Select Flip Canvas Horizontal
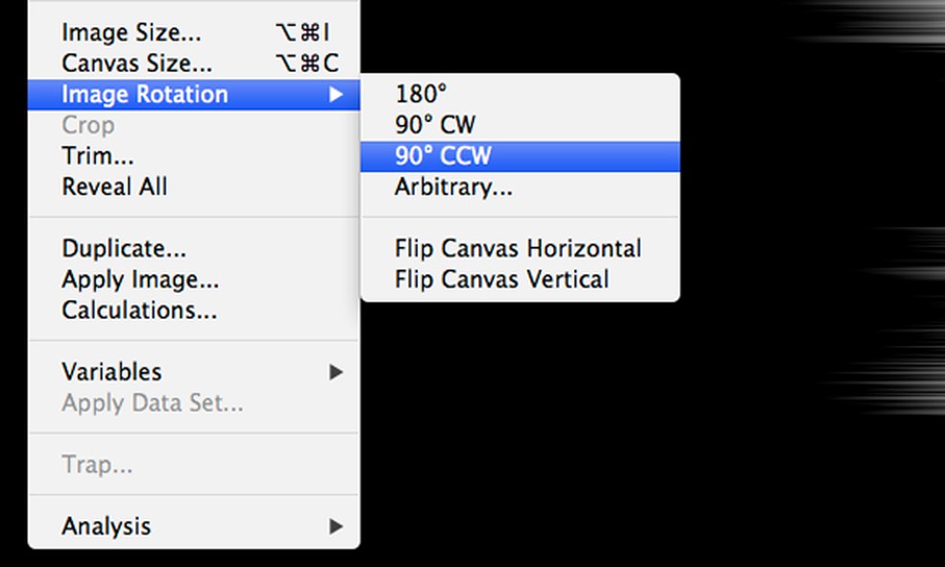Image resolution: width=945 pixels, height=567 pixels. tap(518, 249)
